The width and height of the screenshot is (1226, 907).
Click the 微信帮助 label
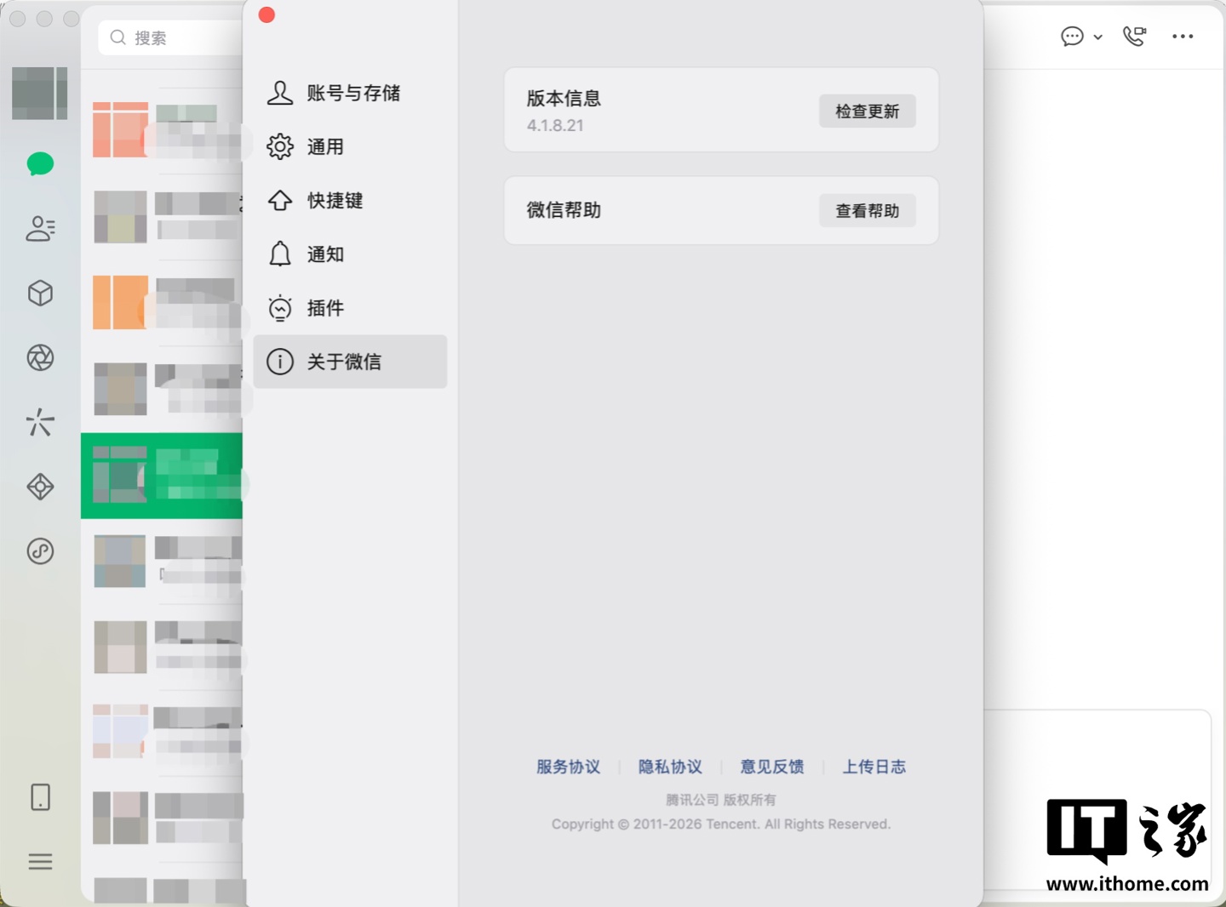(x=564, y=210)
